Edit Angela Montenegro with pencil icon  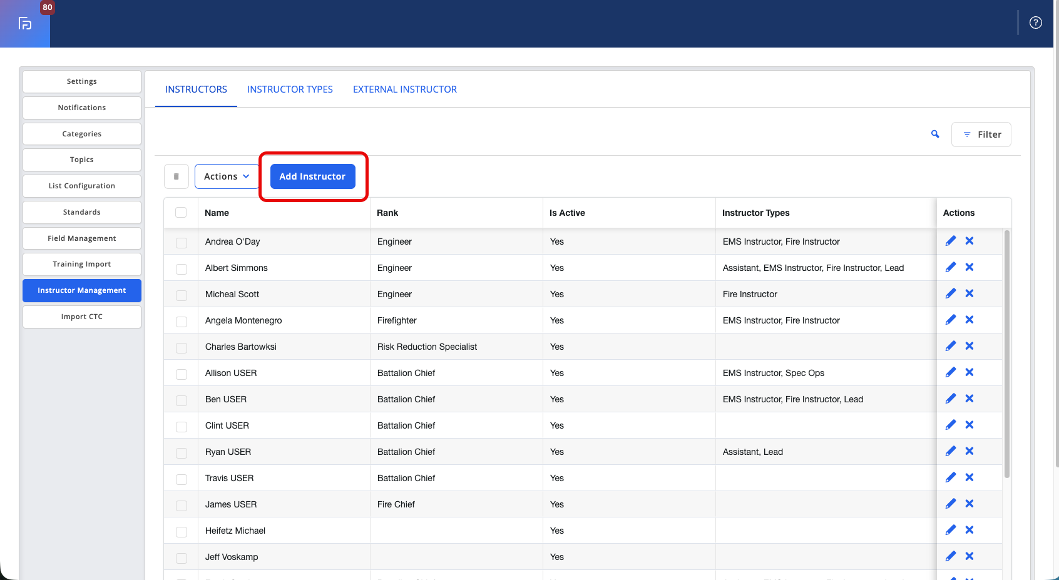[951, 320]
